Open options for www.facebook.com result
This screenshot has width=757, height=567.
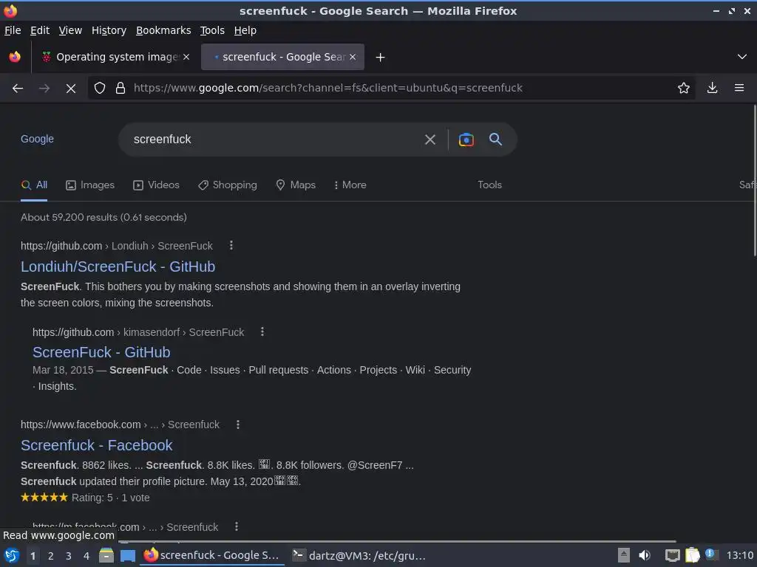click(x=237, y=425)
